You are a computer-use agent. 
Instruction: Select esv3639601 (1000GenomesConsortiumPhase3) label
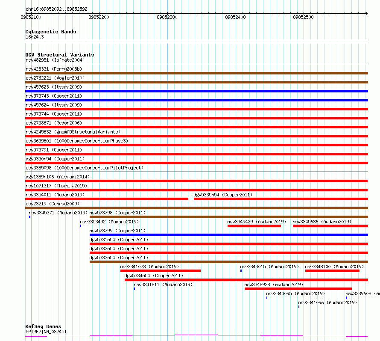pos(77,141)
